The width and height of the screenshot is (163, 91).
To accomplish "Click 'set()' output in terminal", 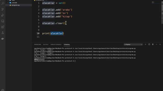I will [x=36, y=59].
